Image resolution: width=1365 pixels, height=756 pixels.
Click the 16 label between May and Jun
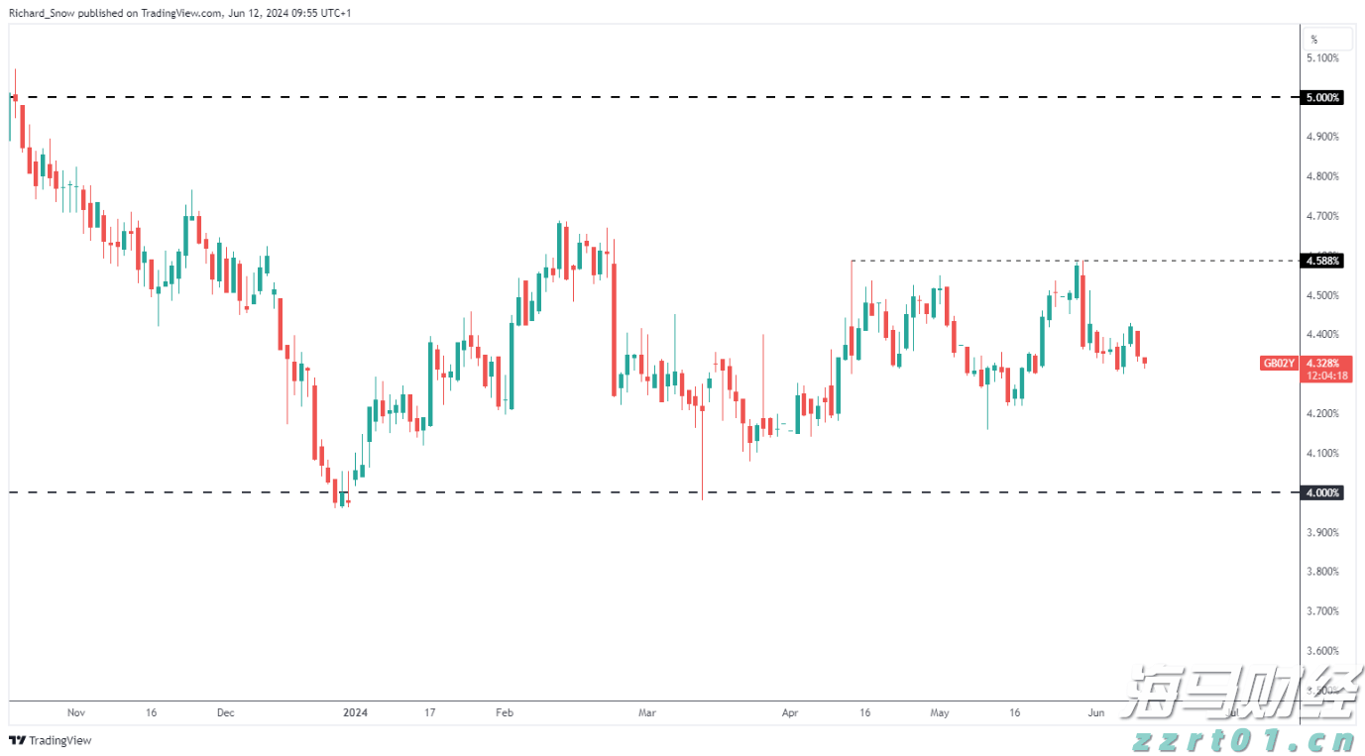[1014, 712]
